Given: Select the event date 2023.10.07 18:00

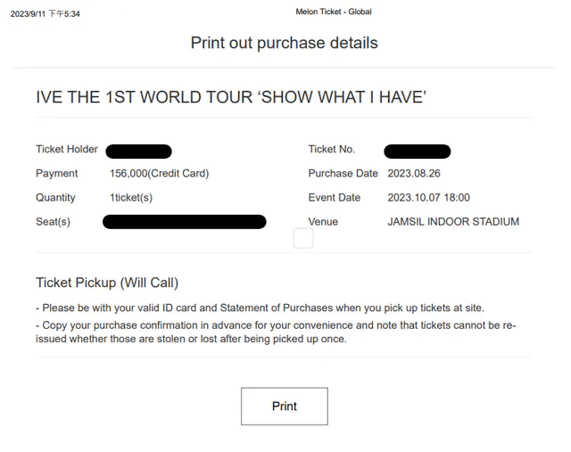Looking at the screenshot, I should click(x=428, y=197).
